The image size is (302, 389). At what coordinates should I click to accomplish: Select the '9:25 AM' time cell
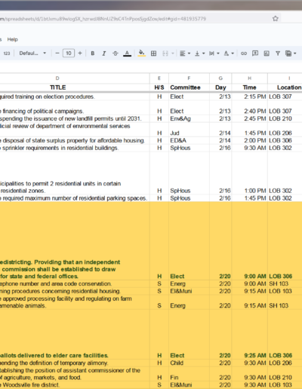pos(250,334)
